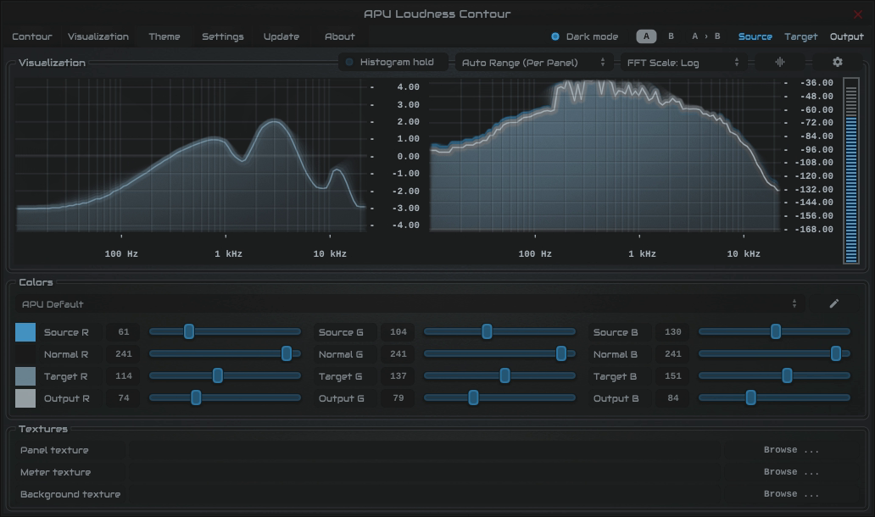This screenshot has width=875, height=517.
Task: Click the Normal B slider handle
Action: (x=836, y=353)
